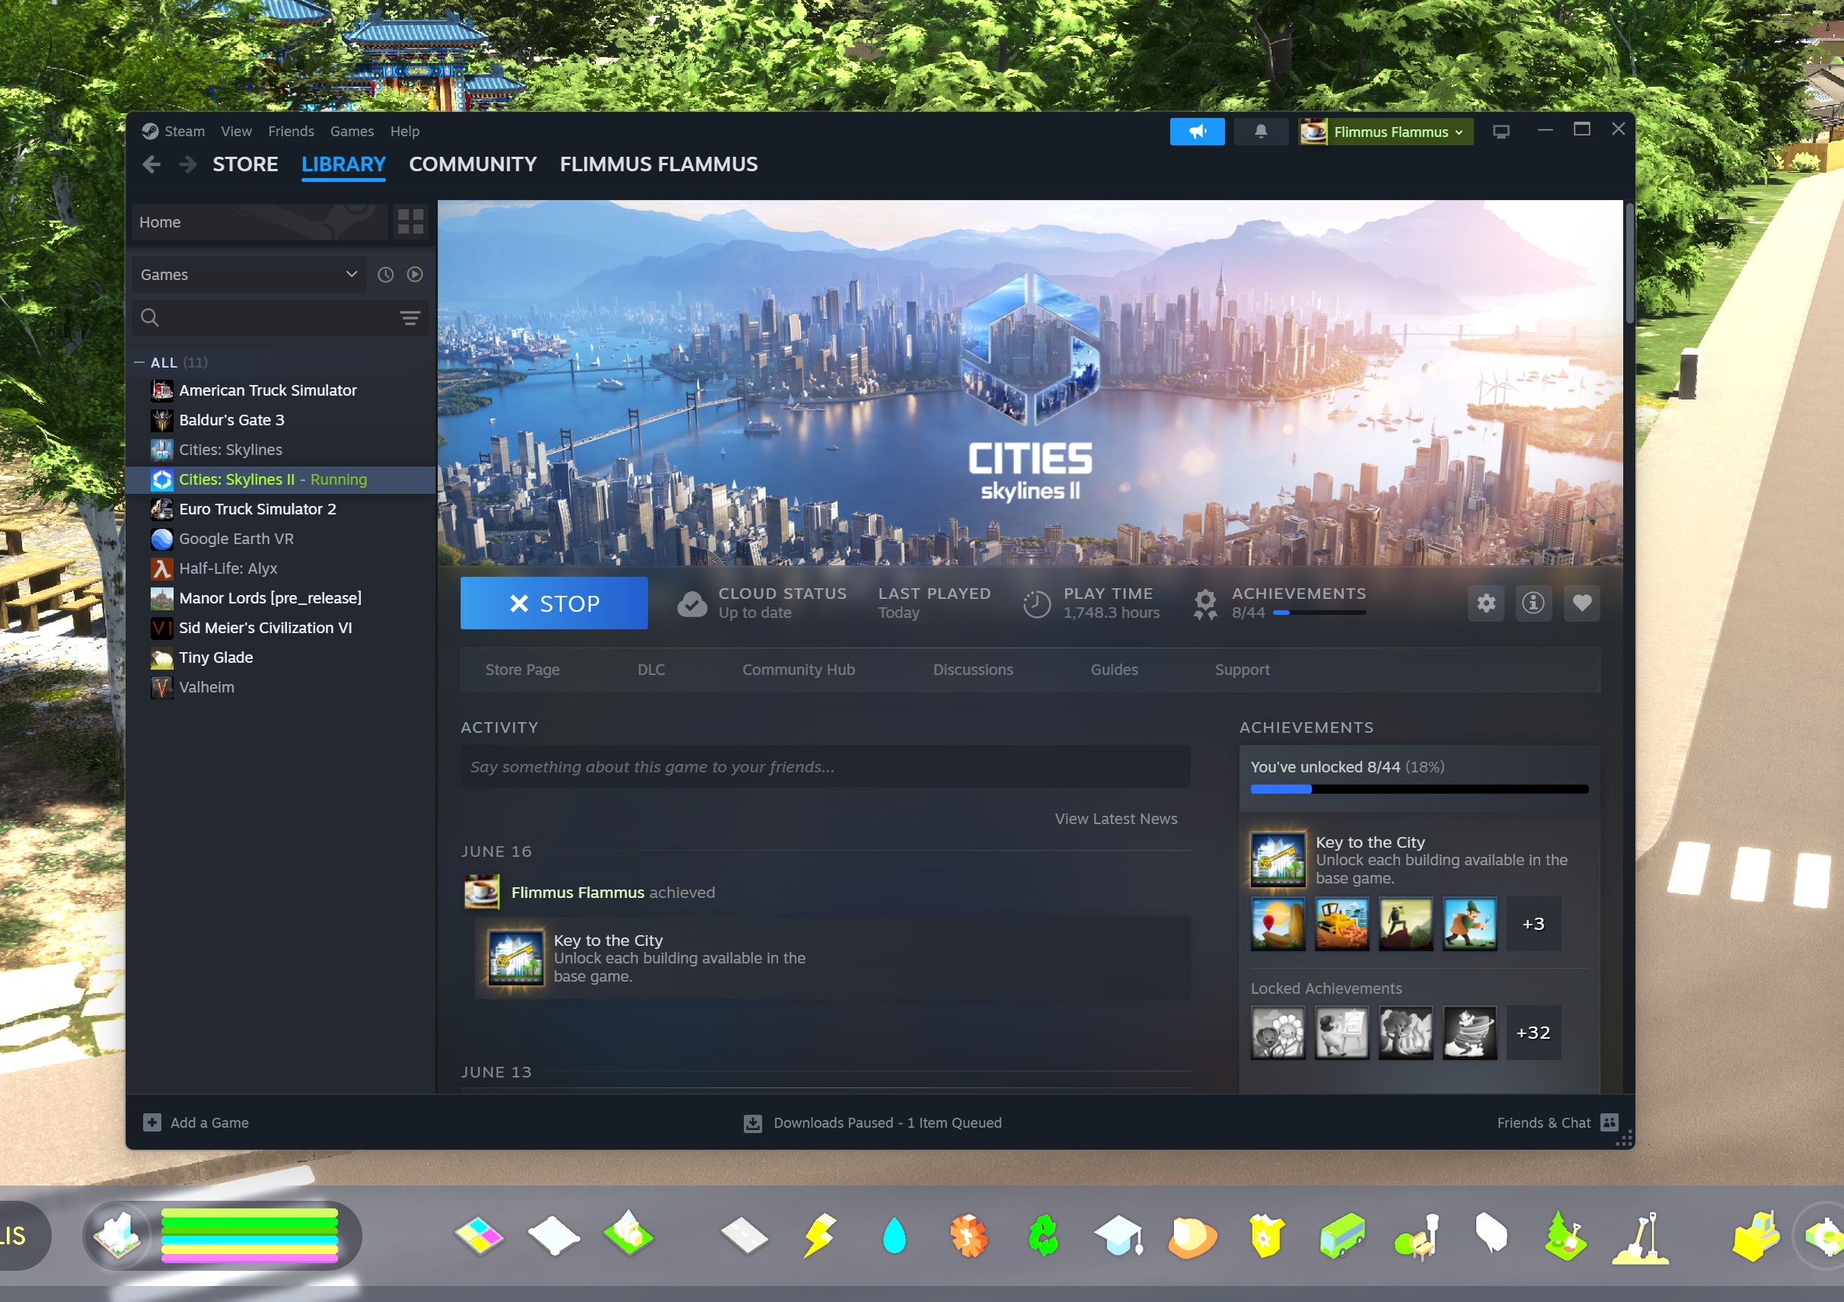Click header achievements 8/44 progress bar
The height and width of the screenshot is (1302, 1844).
1319,613
